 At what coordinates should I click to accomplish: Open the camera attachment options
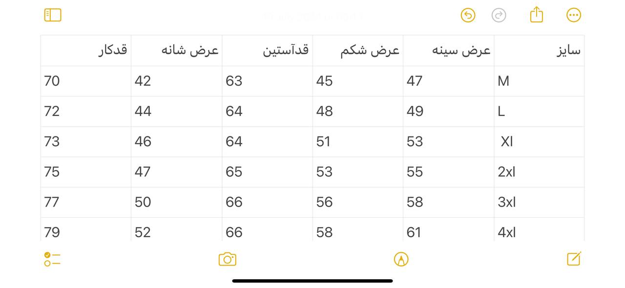[228, 259]
